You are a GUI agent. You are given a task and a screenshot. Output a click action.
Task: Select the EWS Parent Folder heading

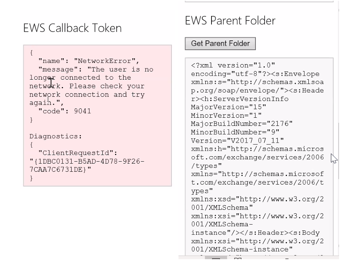pyautogui.click(x=230, y=20)
